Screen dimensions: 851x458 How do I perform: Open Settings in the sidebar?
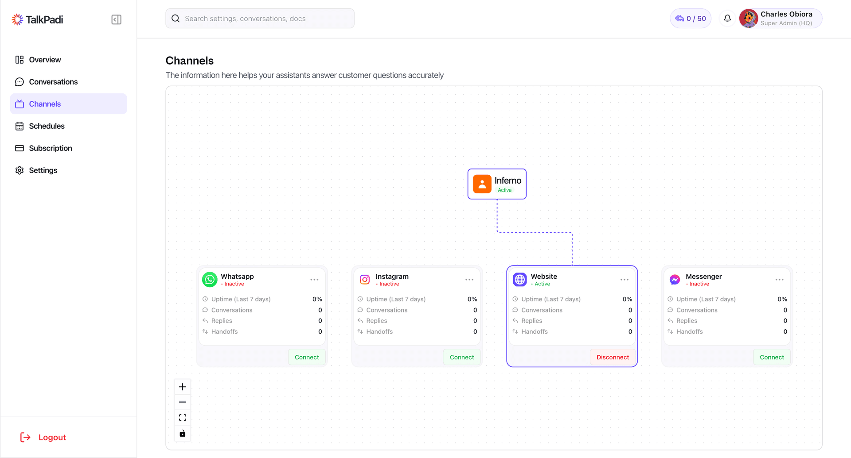68,170
